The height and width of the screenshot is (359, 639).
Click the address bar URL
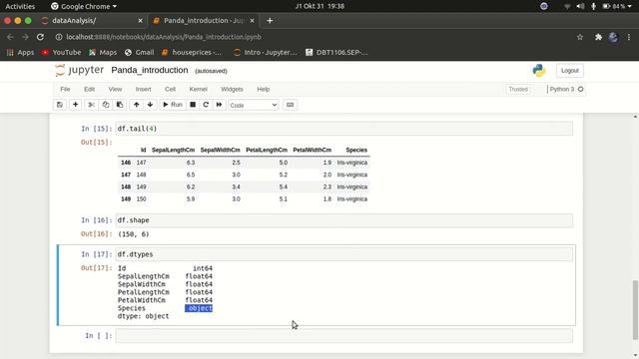click(164, 37)
